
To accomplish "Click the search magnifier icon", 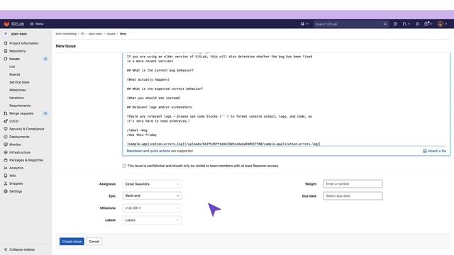I will click(x=385, y=24).
